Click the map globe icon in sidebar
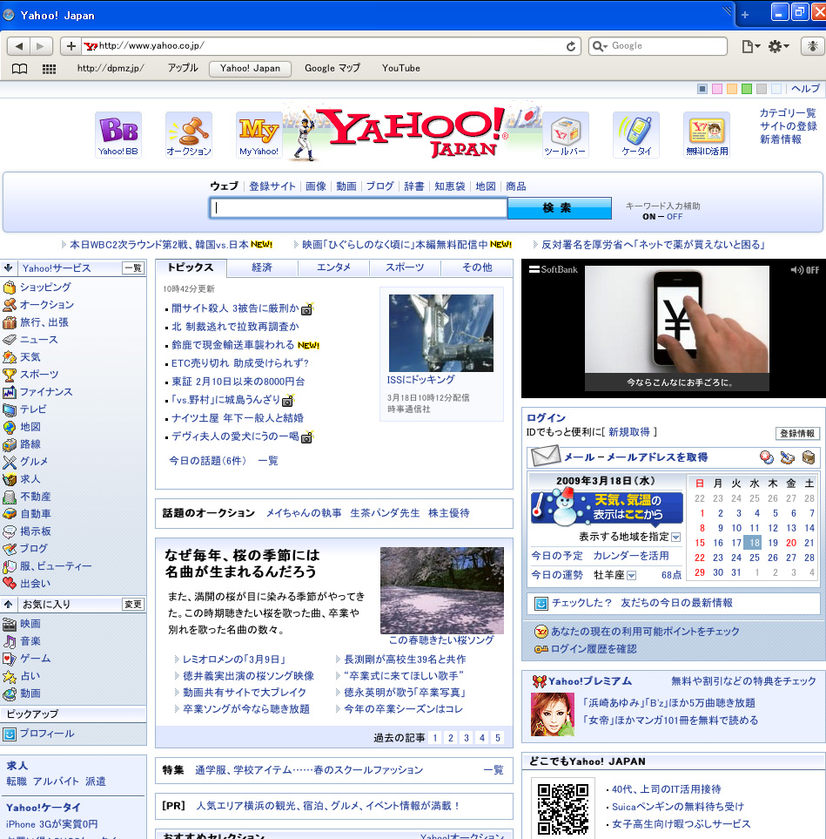The width and height of the screenshot is (826, 839). [9, 427]
